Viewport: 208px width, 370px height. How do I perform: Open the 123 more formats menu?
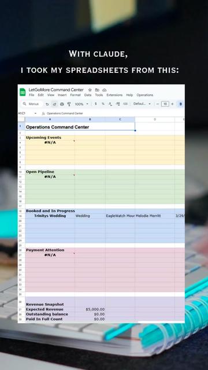coord(125,104)
